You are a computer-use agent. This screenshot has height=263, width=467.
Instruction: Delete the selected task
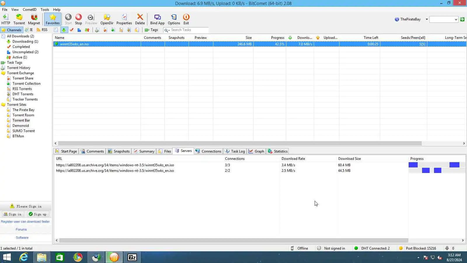140,19
